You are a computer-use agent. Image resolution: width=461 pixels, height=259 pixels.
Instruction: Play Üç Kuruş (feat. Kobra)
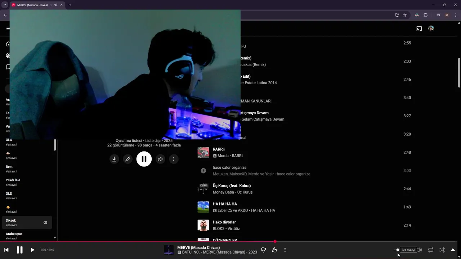232,186
